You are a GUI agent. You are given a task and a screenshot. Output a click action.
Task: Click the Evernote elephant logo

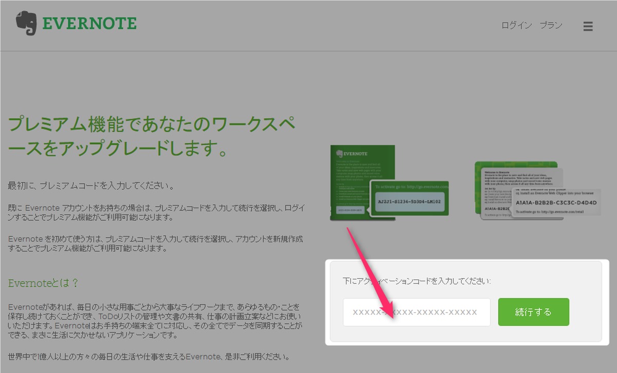click(27, 24)
